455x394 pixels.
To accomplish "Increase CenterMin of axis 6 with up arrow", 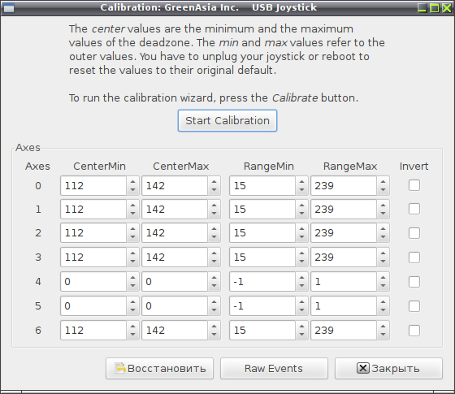I will pyautogui.click(x=133, y=327).
